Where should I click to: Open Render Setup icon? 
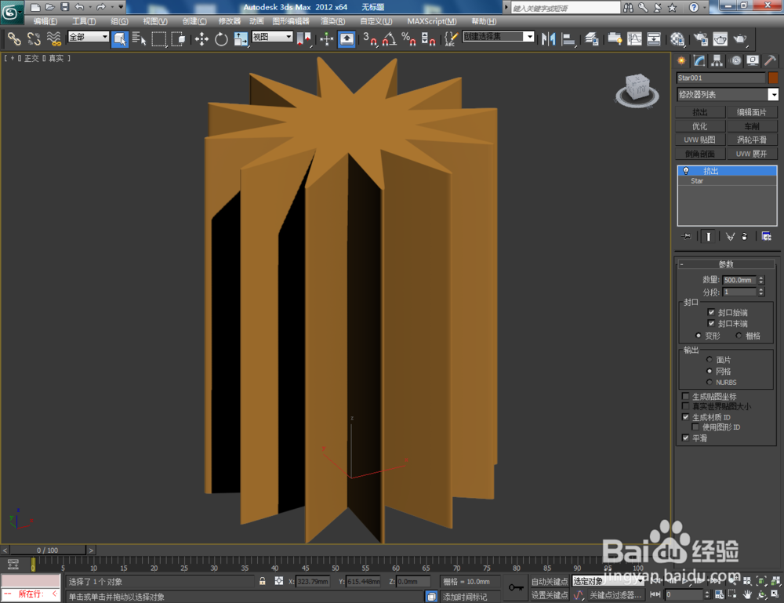click(701, 39)
